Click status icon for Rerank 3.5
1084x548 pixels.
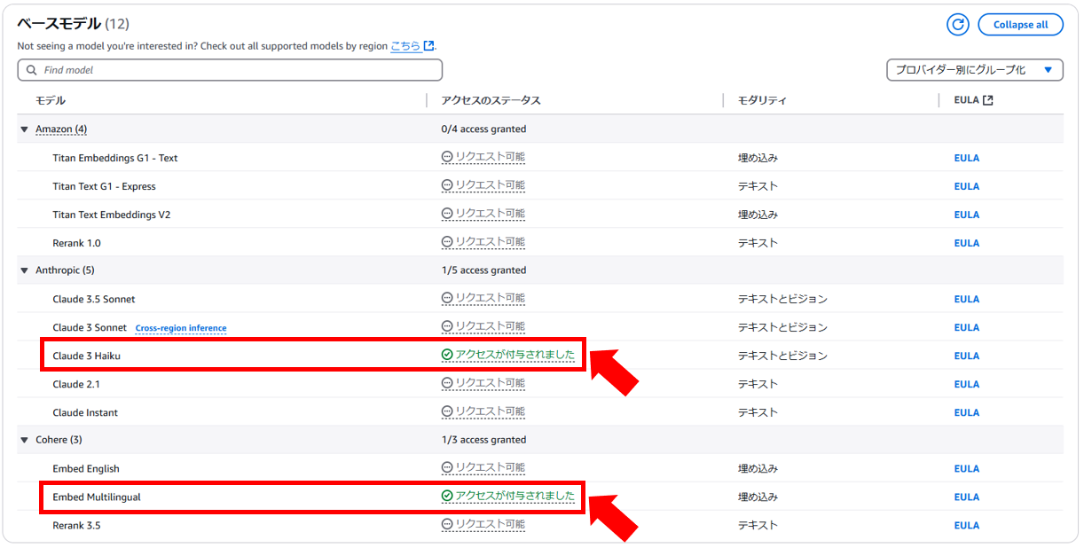447,525
